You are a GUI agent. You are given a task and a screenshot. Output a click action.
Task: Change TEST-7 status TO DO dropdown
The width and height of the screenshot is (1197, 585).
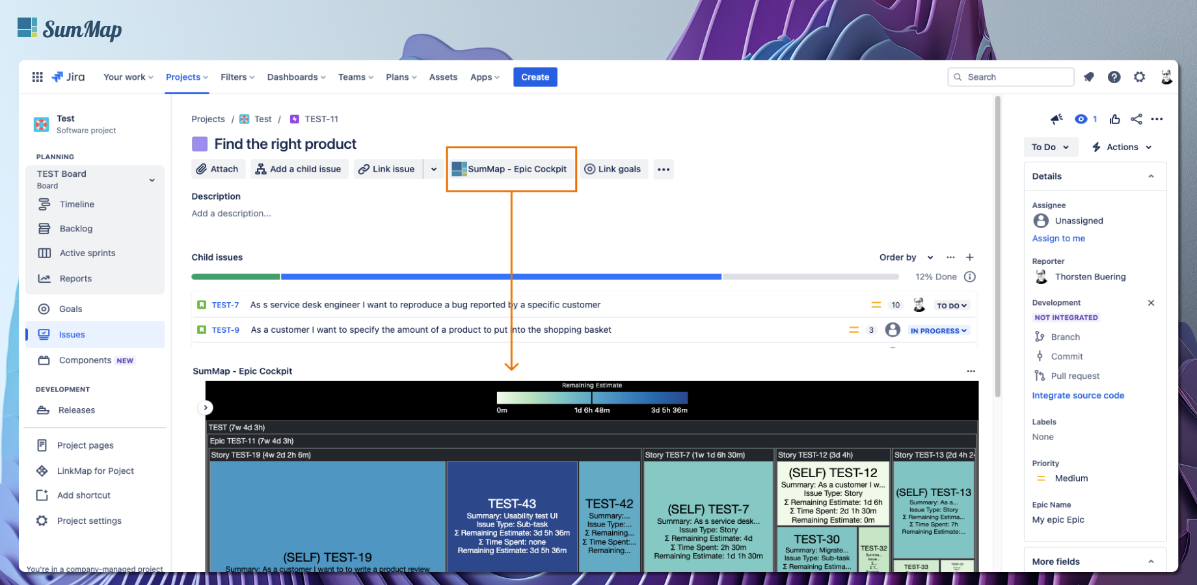coord(952,305)
